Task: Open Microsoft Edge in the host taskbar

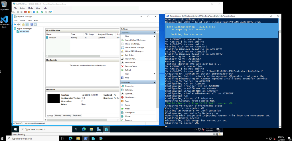Action: coord(70,138)
